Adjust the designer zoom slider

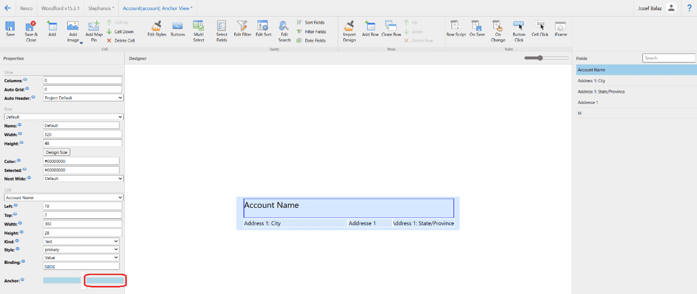[x=540, y=58]
